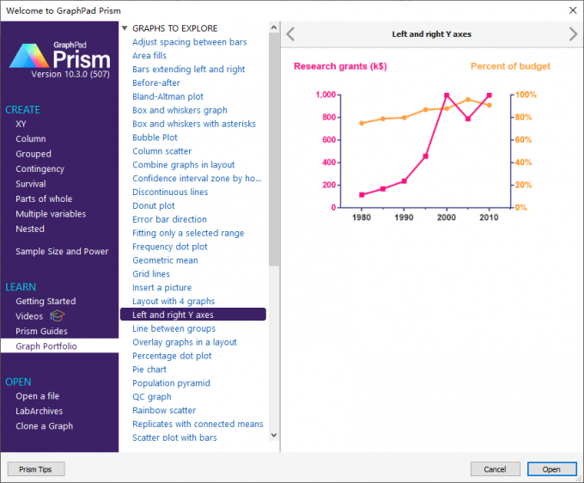The image size is (584, 483).
Task: Click the graduation cap icon beside Videos
Action: click(x=58, y=315)
